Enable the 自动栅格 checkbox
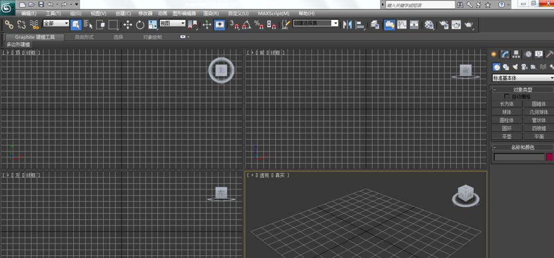This screenshot has height=258, width=554. (x=507, y=96)
